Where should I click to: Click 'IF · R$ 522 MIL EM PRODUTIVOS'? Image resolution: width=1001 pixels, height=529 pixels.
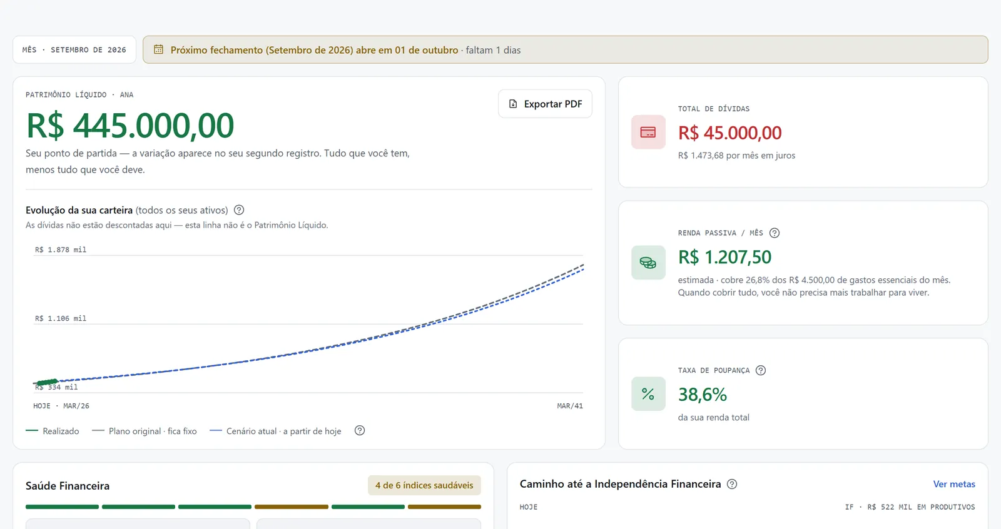[x=910, y=507]
